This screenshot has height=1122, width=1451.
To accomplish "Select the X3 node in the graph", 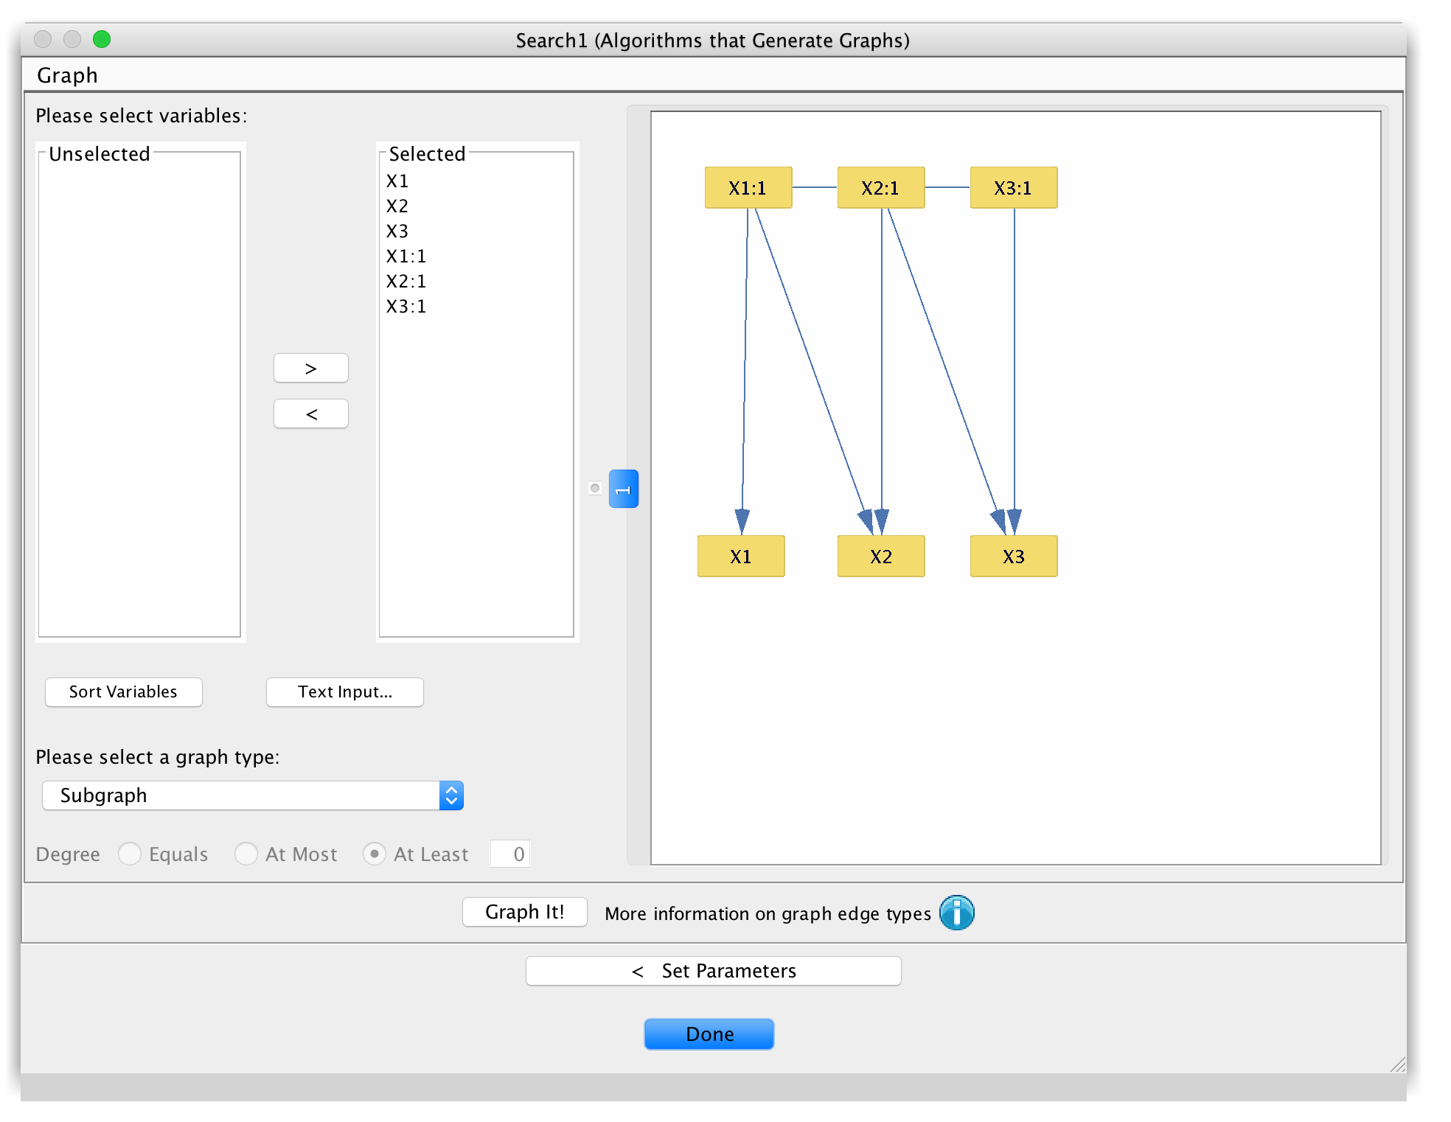I will pos(1013,557).
